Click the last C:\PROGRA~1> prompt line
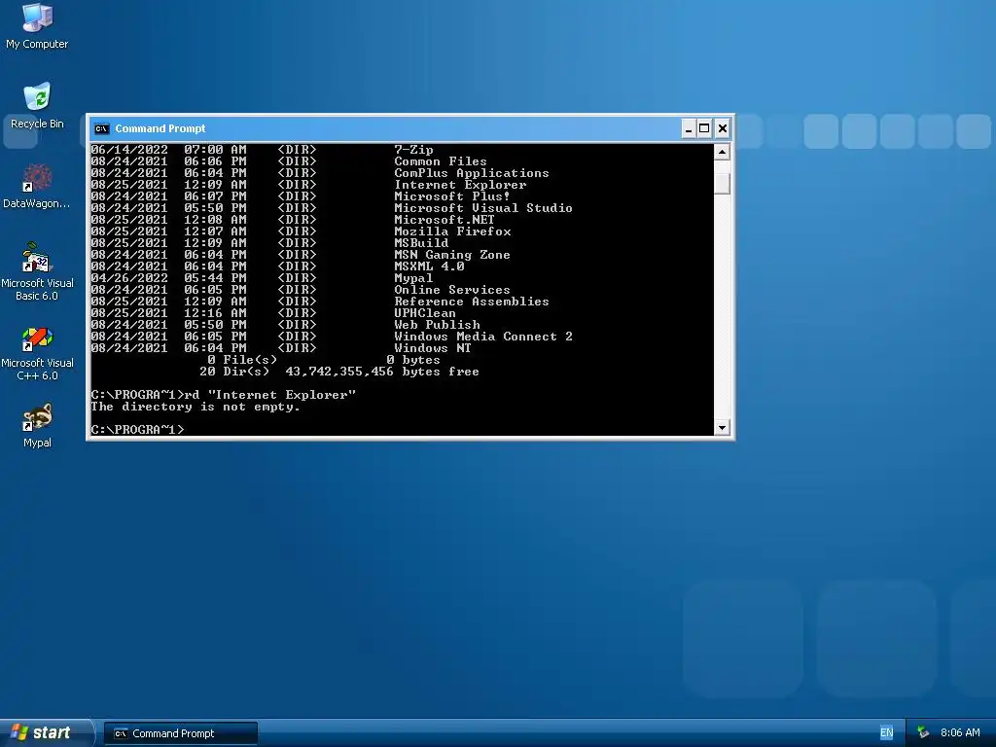This screenshot has height=747, width=996. point(137,430)
